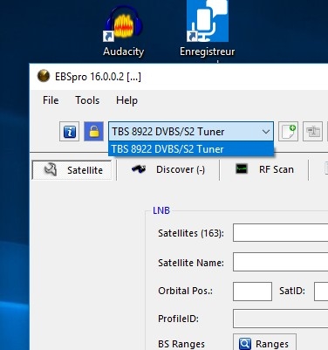Switch to the Satellite tab
This screenshot has width=328, height=350.
pos(72,170)
